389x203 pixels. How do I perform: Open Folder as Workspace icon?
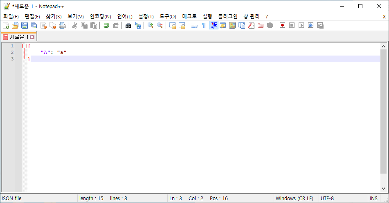[x=261, y=25]
